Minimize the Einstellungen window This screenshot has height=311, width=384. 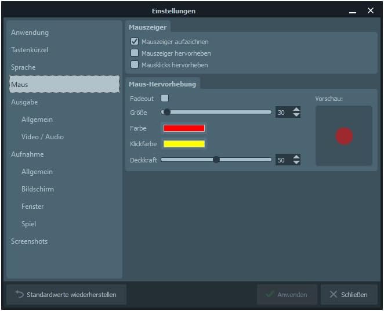353,11
